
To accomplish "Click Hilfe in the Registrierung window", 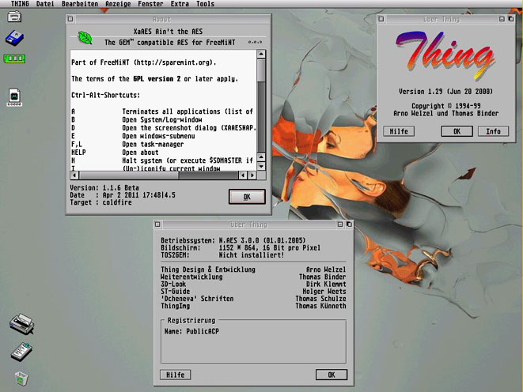I will point(176,375).
